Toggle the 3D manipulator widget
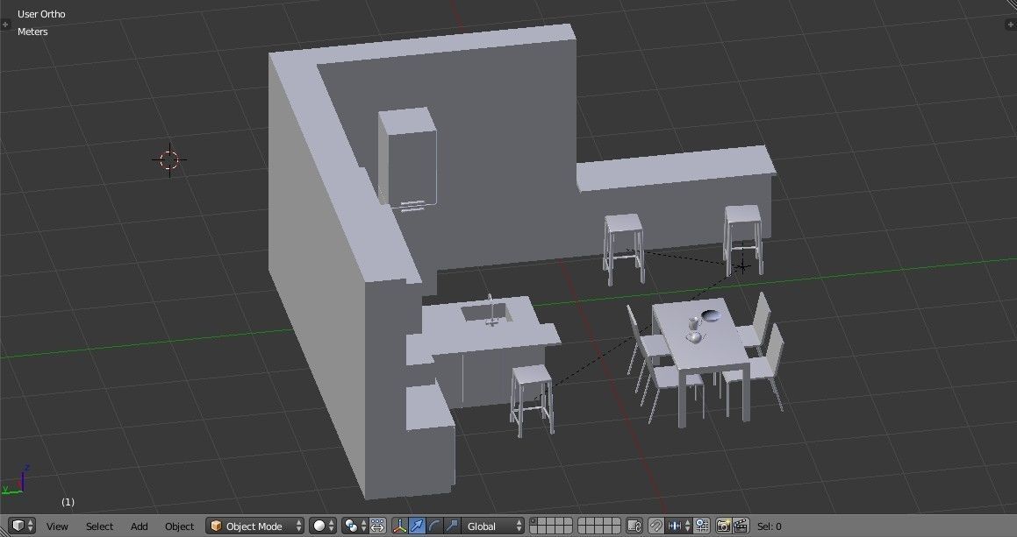 pyautogui.click(x=399, y=526)
